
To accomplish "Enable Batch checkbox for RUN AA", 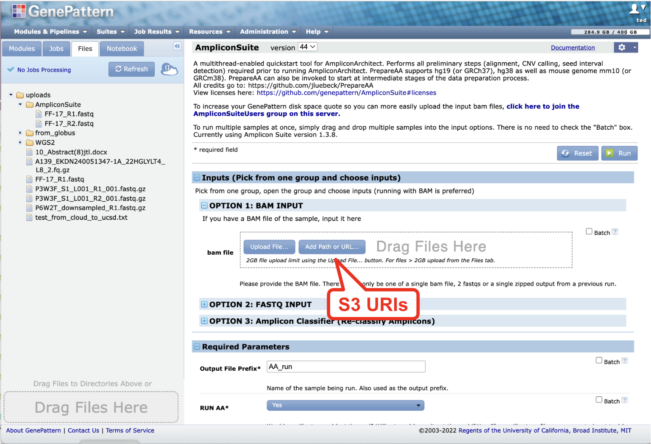I will click(599, 400).
